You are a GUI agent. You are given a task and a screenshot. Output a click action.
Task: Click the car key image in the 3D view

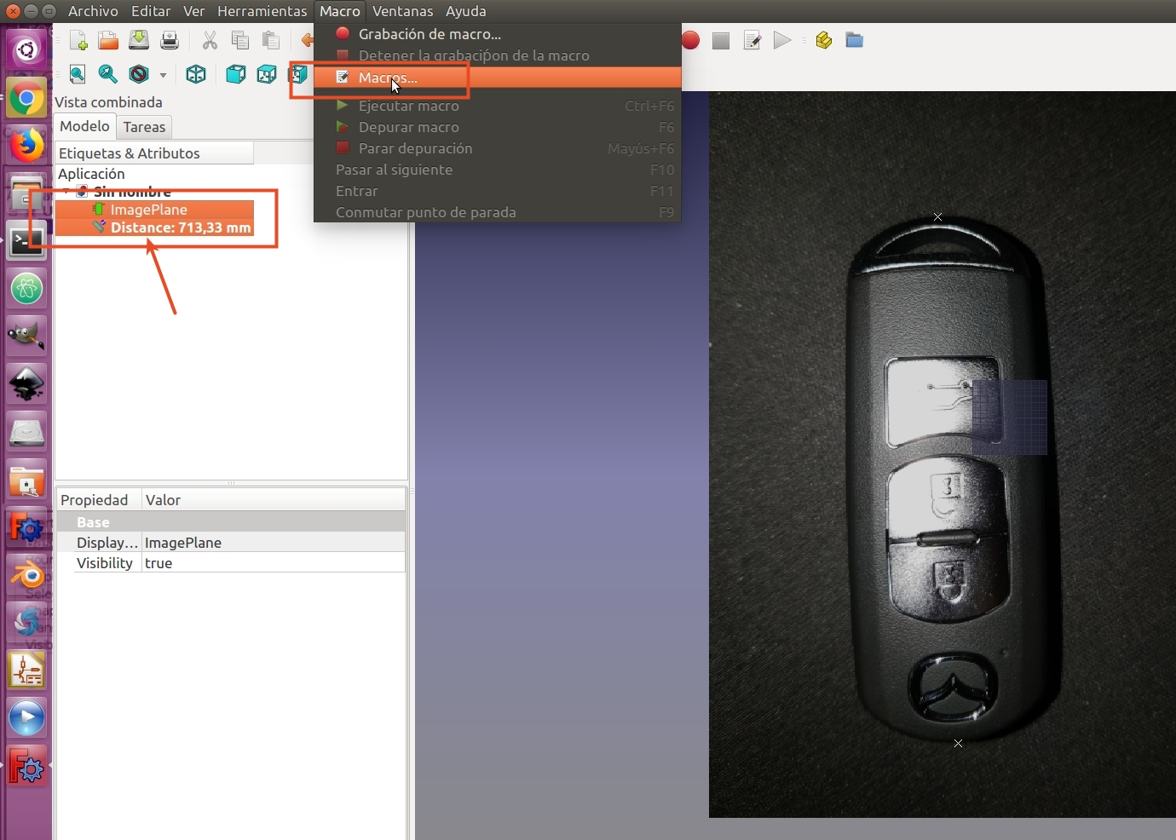pos(953,481)
